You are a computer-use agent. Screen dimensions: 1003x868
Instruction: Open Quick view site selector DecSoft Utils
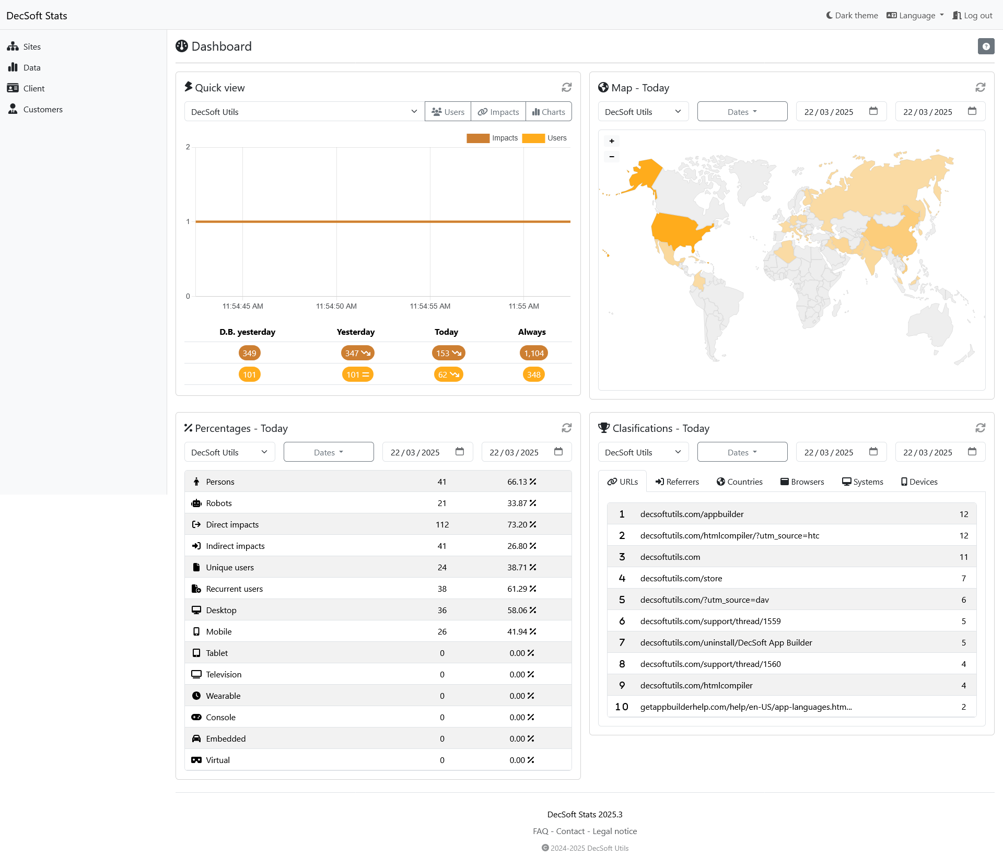(x=304, y=112)
